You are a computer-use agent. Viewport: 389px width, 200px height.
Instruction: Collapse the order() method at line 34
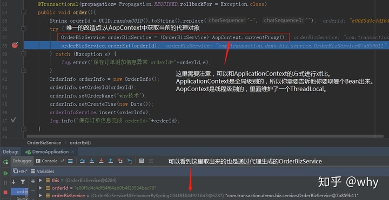pos(24,12)
